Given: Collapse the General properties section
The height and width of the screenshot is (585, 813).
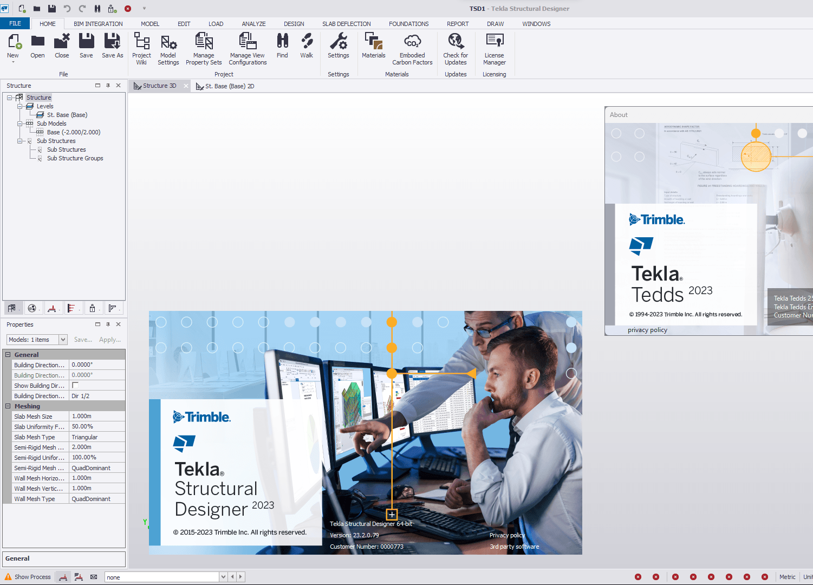Looking at the screenshot, I should pos(8,355).
